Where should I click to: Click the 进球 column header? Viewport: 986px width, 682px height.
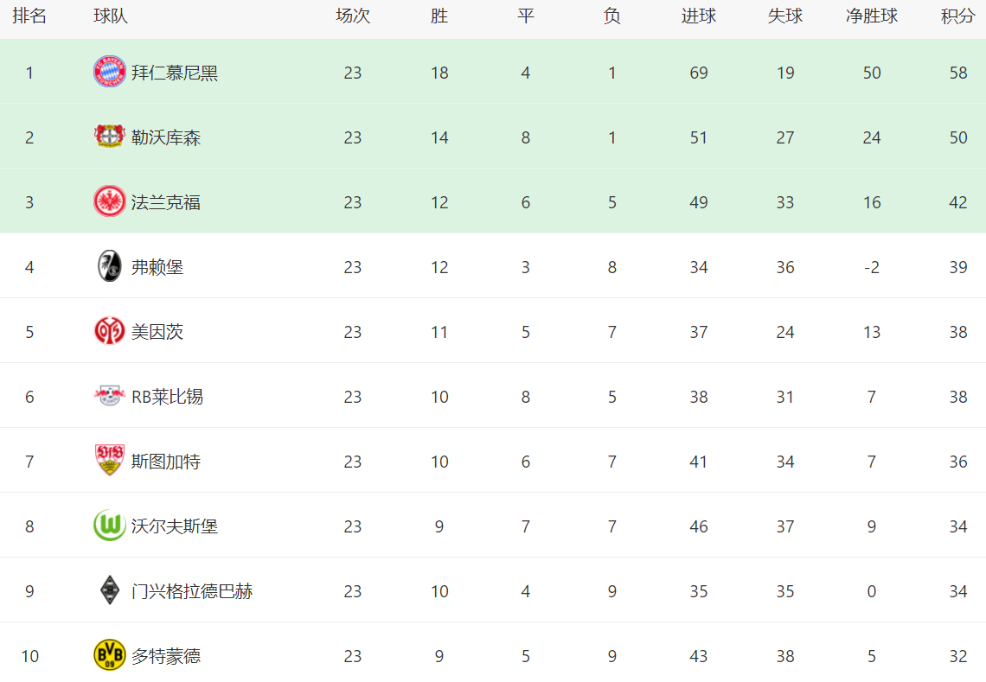(698, 16)
